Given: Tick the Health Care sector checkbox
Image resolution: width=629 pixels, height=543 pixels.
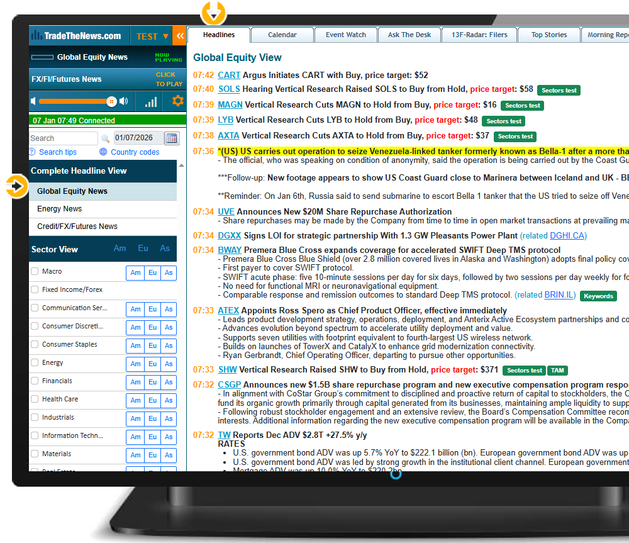Looking at the screenshot, I should click(x=35, y=400).
